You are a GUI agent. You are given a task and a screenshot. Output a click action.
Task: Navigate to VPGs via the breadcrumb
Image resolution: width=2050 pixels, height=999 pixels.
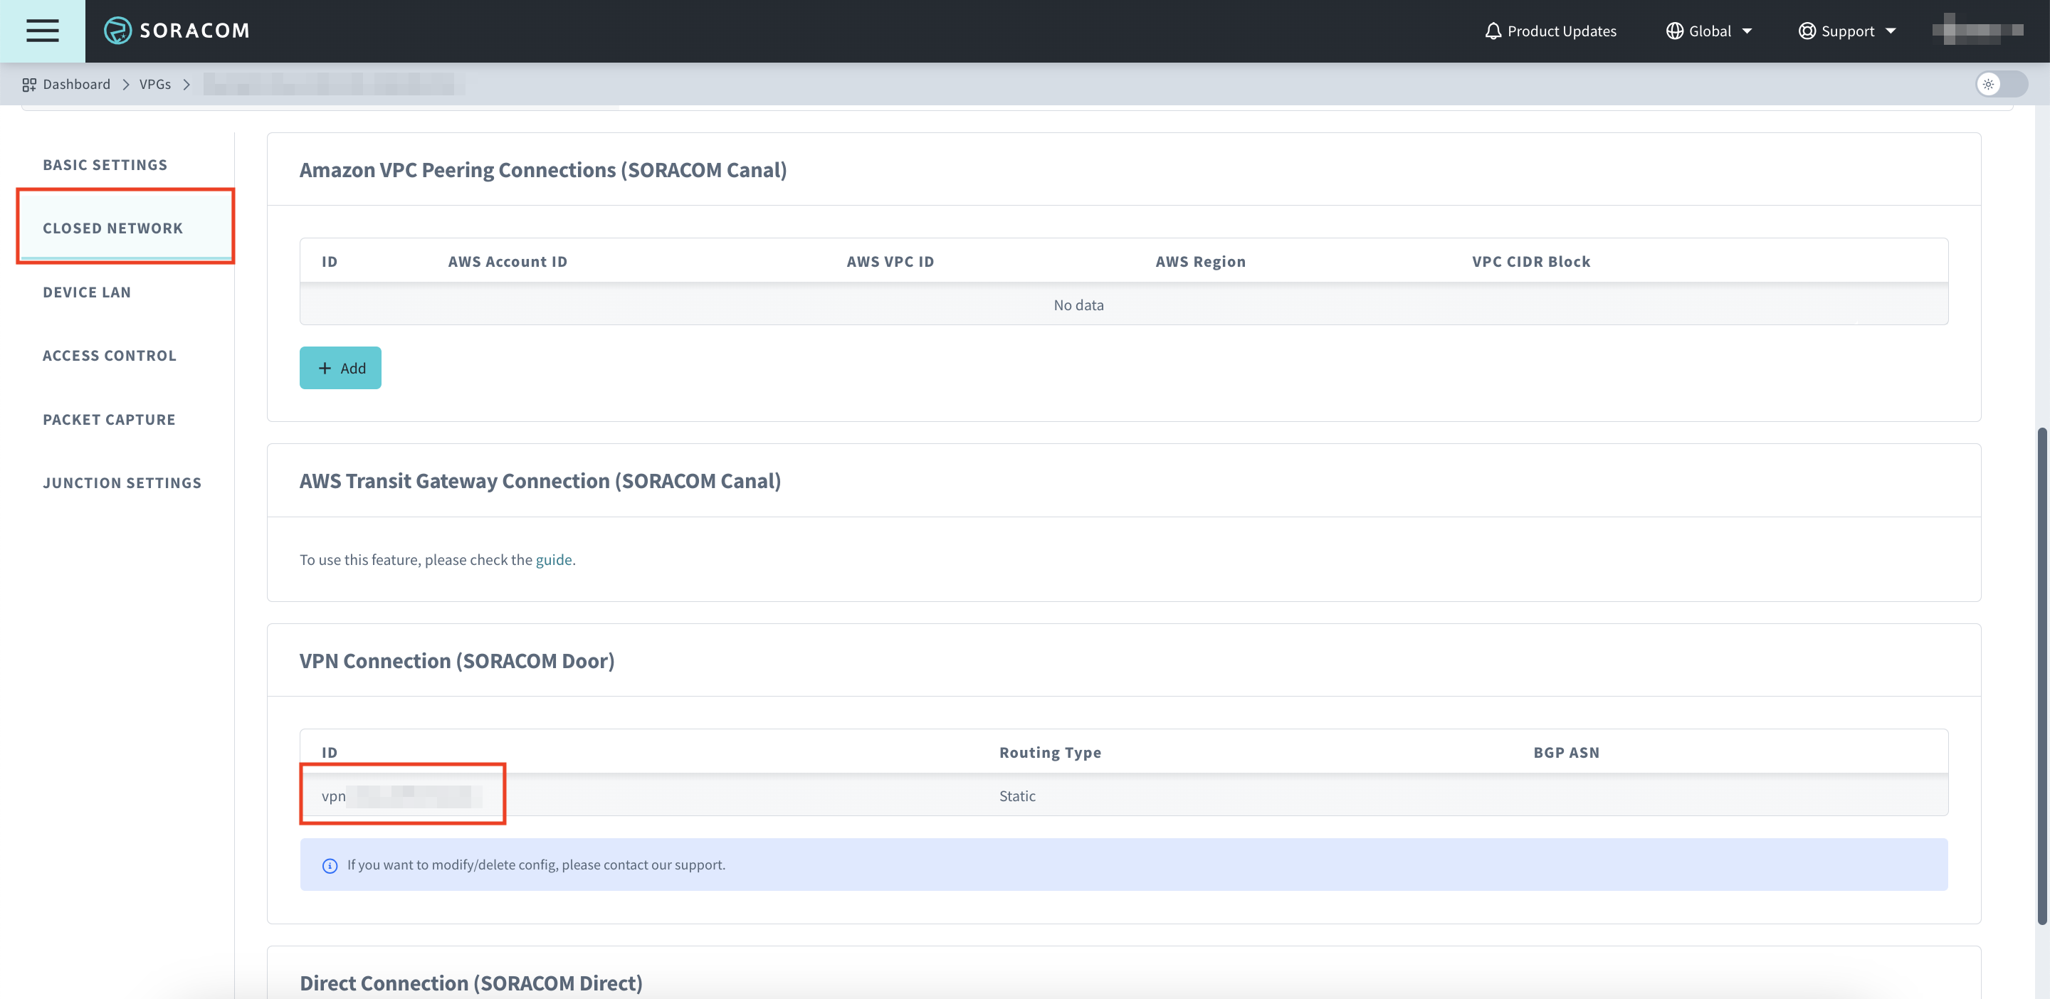pyautogui.click(x=155, y=83)
